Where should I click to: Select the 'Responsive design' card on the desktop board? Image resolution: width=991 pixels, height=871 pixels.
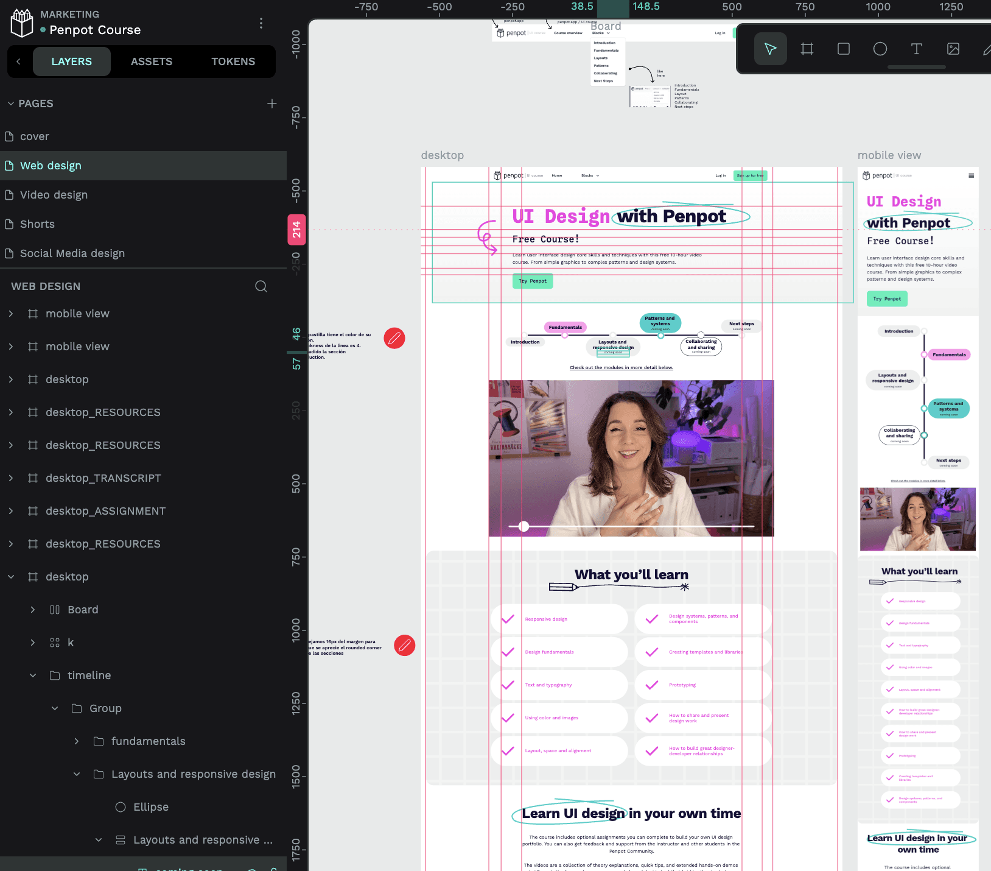(559, 619)
